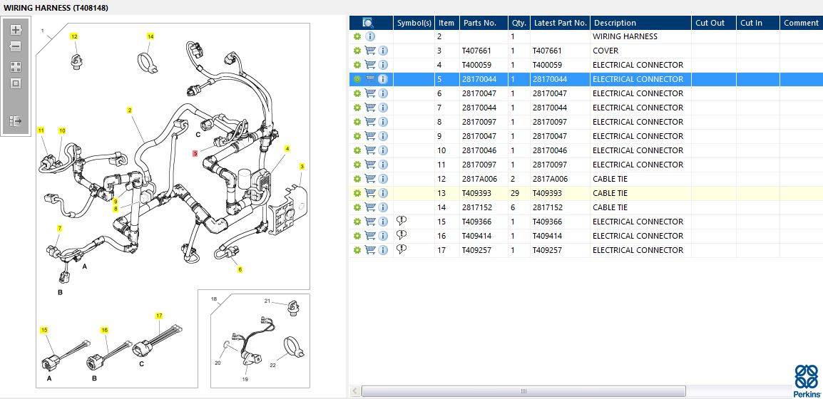Click the single square fit-view icon

[16, 83]
